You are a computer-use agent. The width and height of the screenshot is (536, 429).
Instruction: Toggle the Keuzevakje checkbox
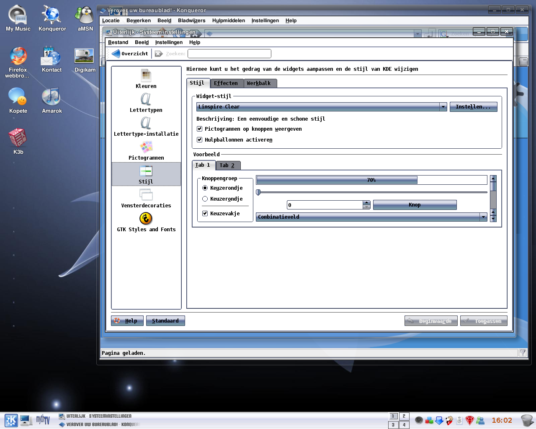click(x=205, y=214)
